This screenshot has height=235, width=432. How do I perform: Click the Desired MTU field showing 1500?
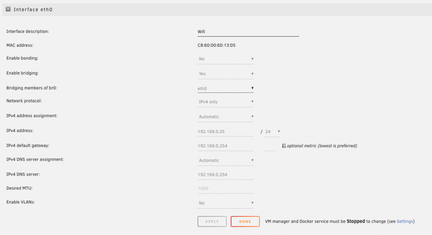pos(226,188)
